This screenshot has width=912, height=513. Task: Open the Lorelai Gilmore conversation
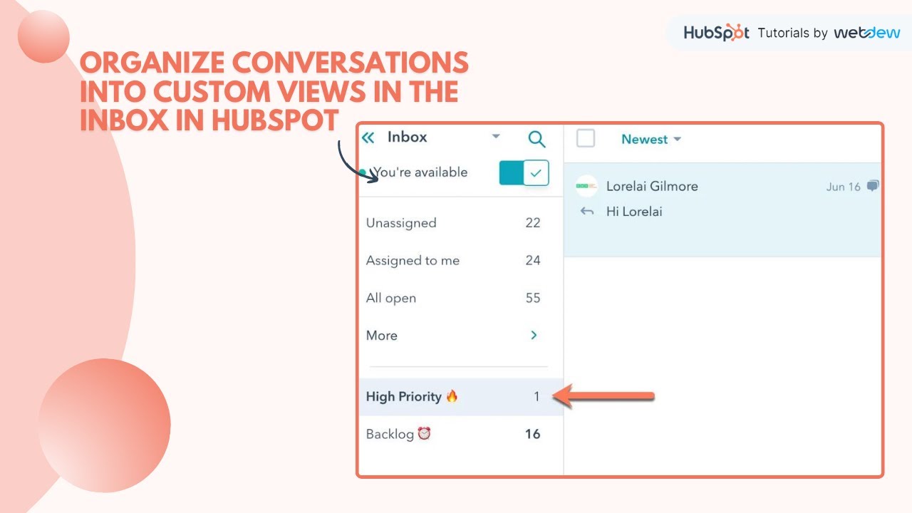tap(722, 209)
